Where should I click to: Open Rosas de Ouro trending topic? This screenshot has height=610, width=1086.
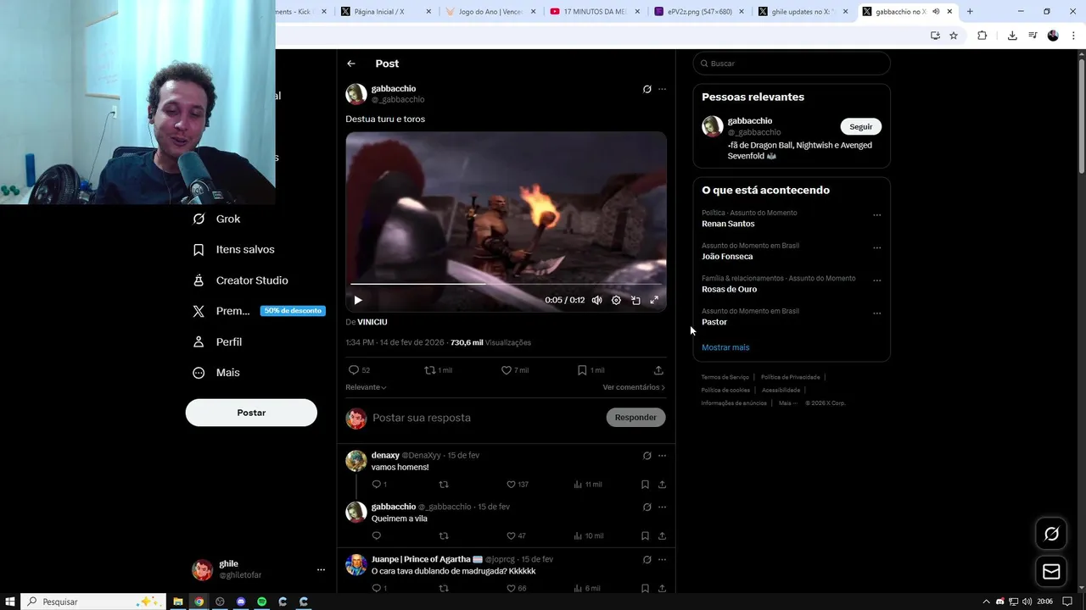730,289
